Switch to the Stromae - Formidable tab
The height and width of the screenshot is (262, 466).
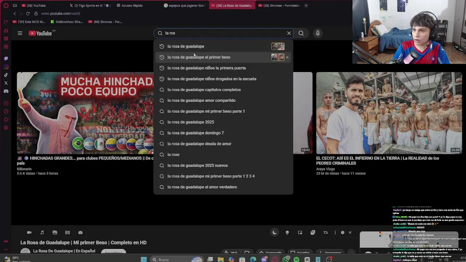(279, 5)
